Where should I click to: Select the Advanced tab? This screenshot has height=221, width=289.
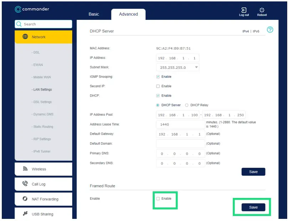[x=128, y=14]
